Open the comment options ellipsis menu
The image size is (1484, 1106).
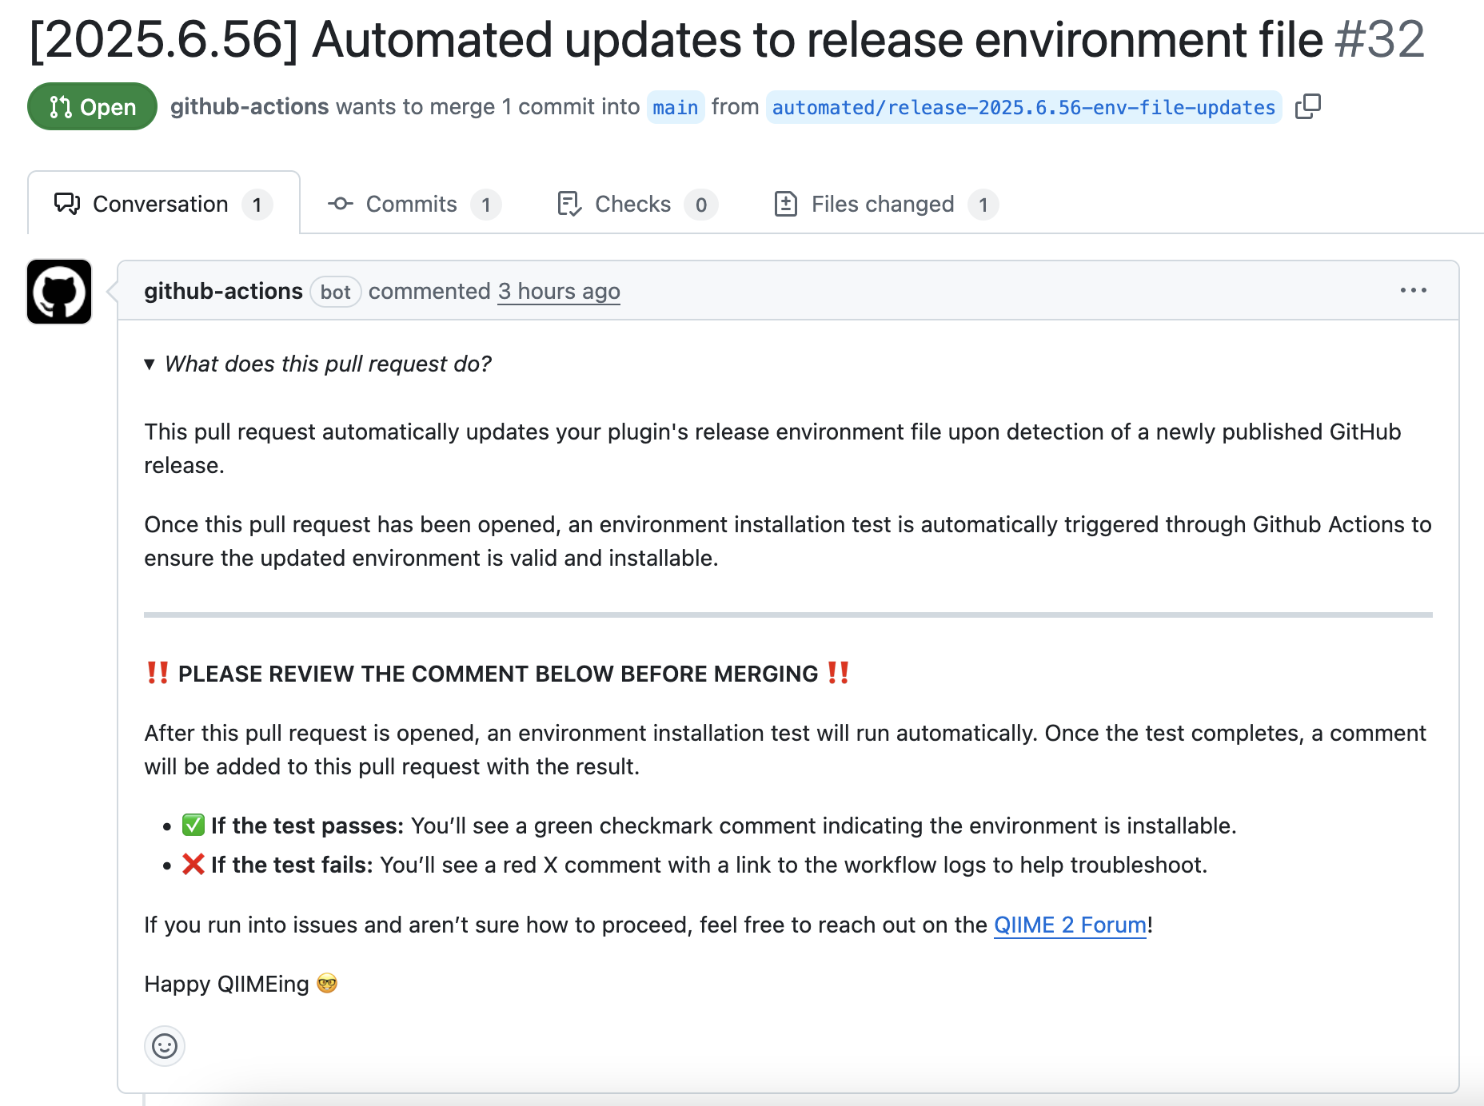point(1413,290)
